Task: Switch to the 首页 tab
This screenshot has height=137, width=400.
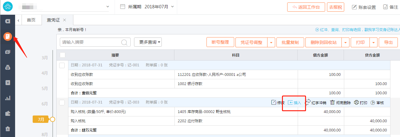Action: click(x=31, y=20)
